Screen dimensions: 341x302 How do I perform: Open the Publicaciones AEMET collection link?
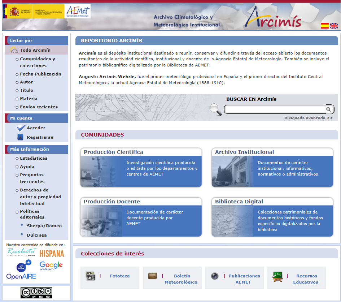(x=244, y=279)
